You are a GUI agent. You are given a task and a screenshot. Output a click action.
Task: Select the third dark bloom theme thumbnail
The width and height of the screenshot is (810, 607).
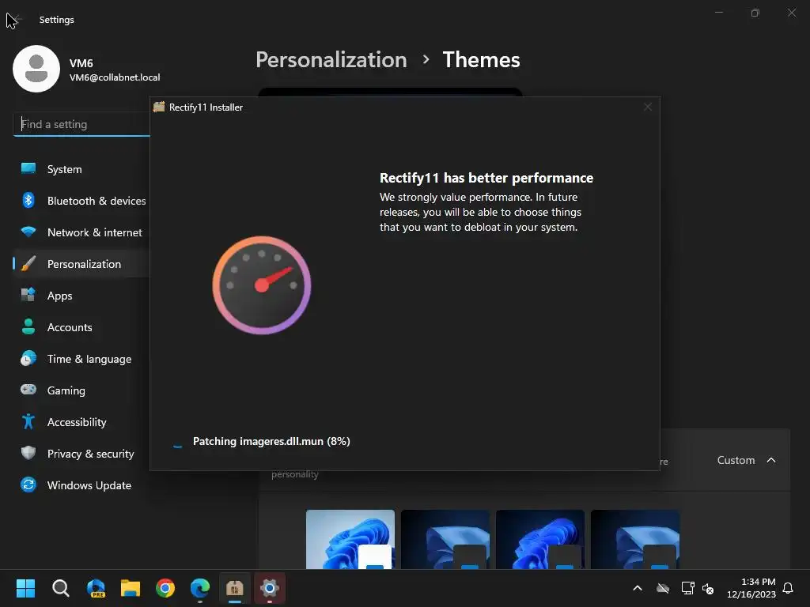click(540, 539)
